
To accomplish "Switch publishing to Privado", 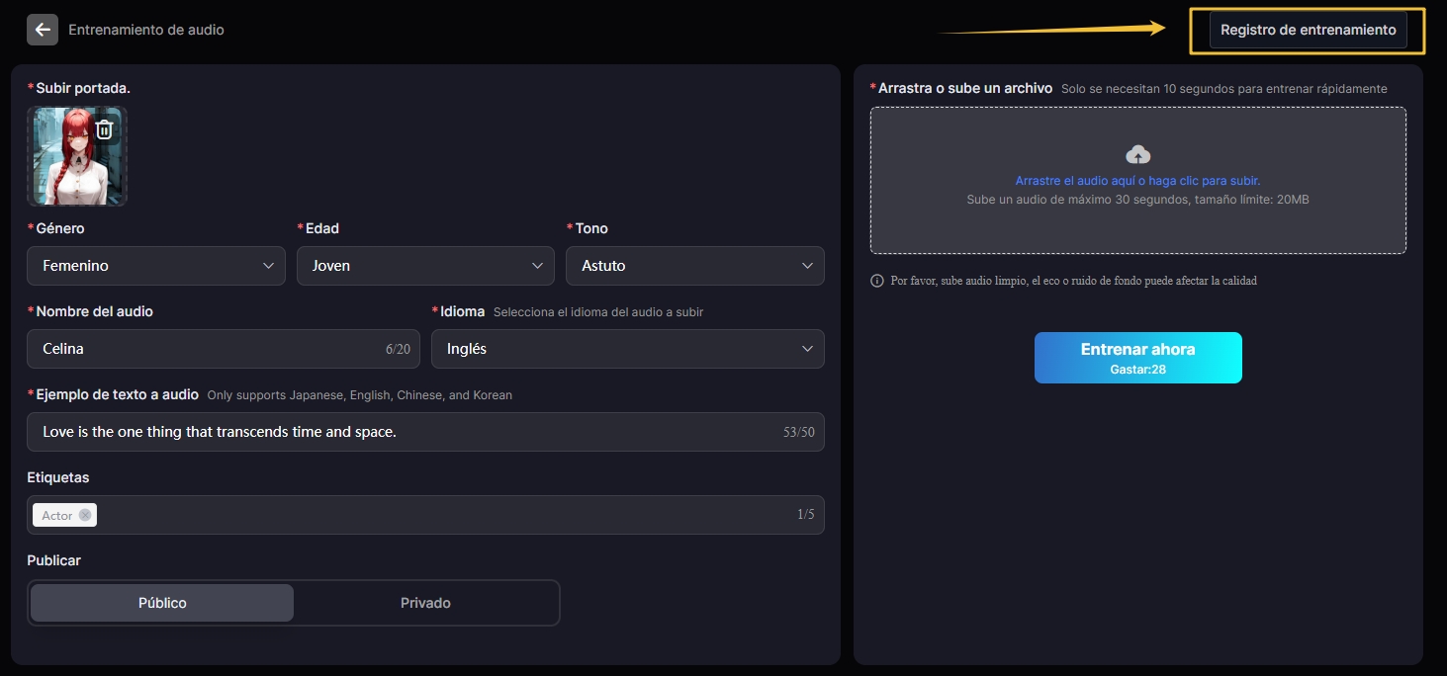I will [425, 603].
